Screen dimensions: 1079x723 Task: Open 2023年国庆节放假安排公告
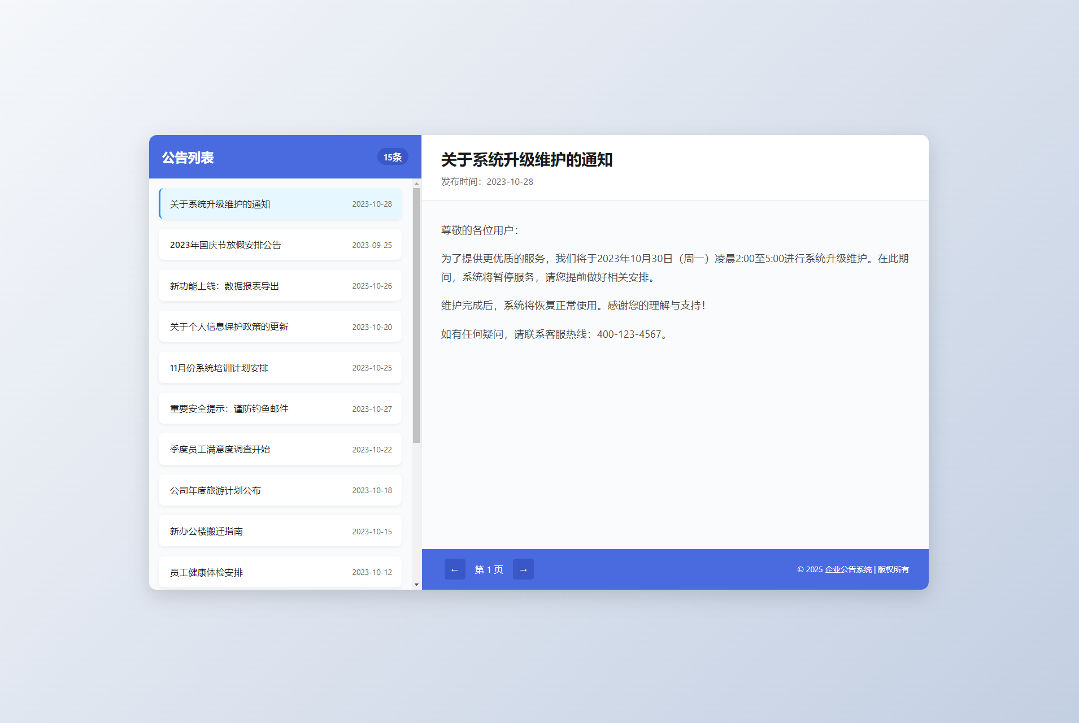click(x=279, y=245)
